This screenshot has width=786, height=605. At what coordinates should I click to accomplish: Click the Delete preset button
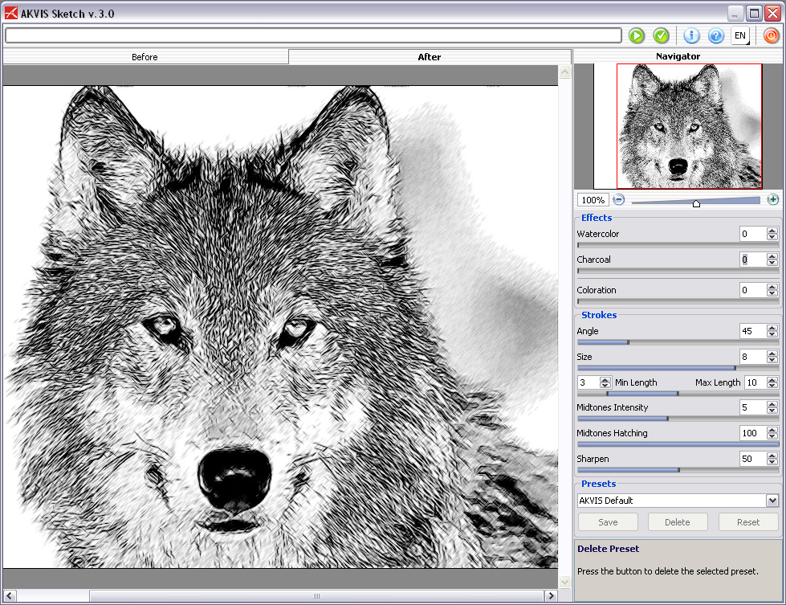point(677,522)
